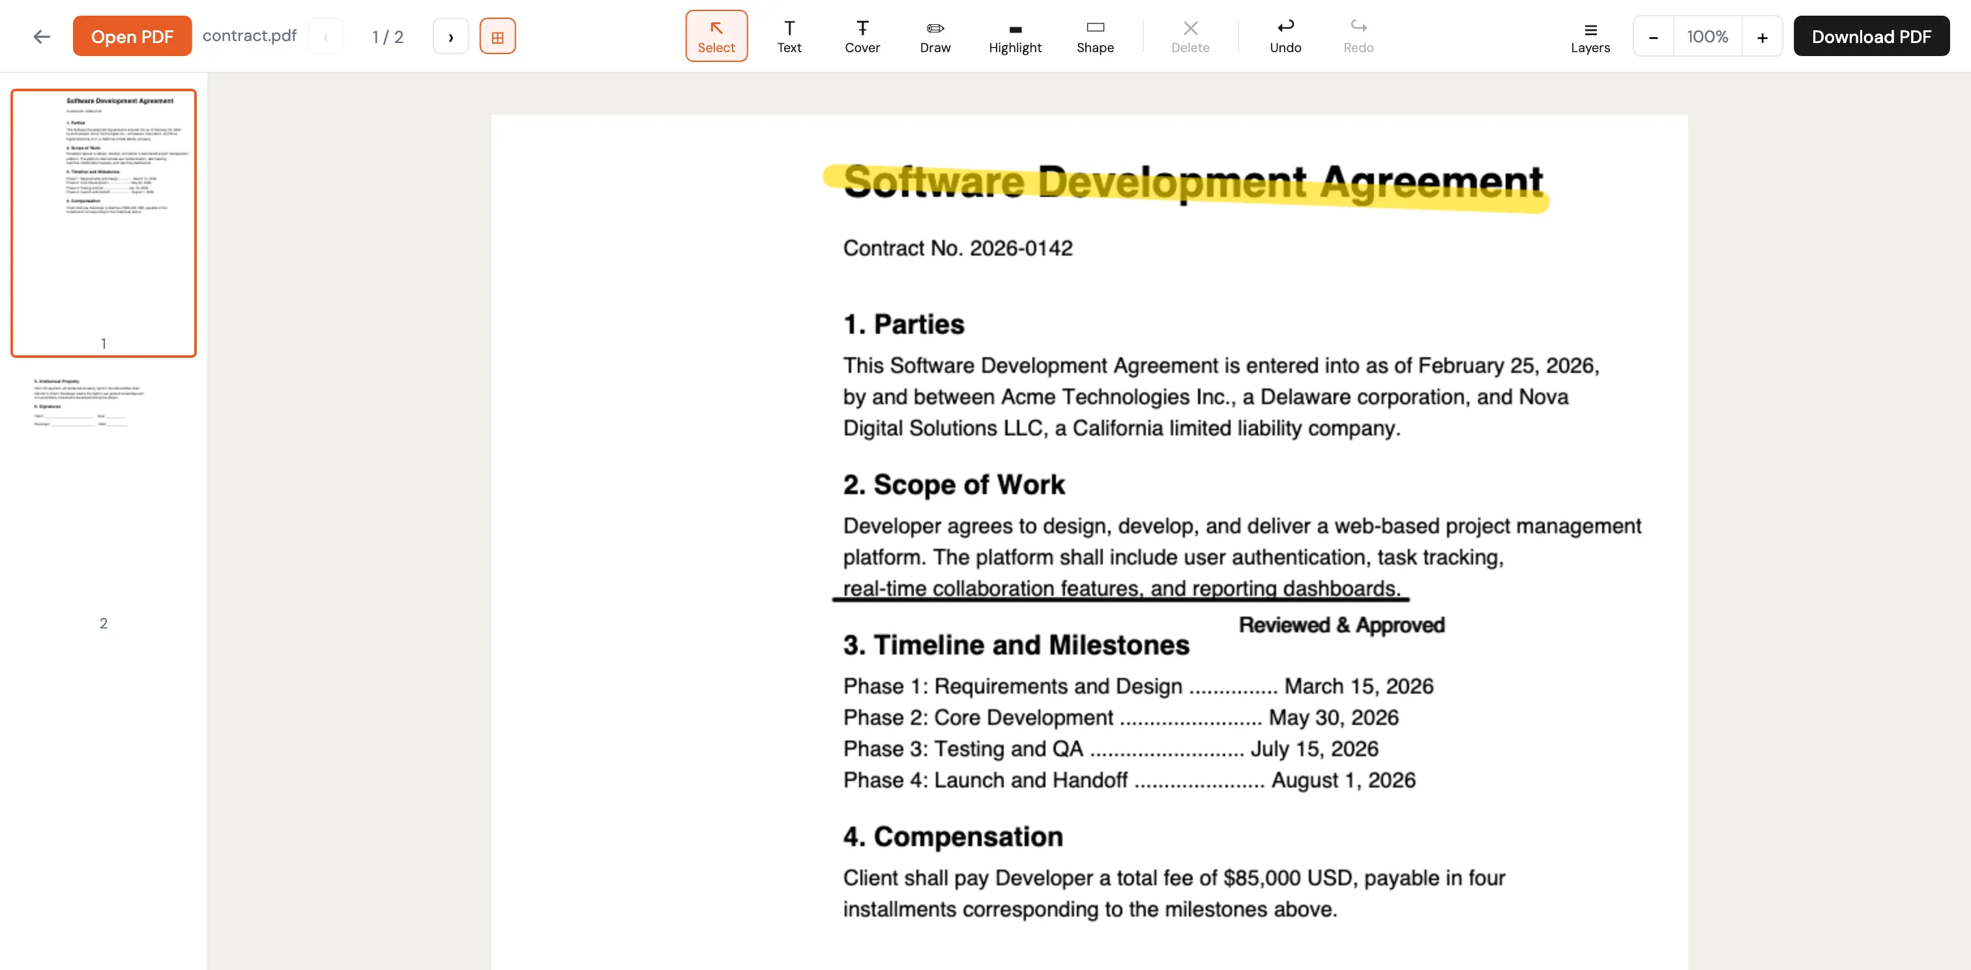Advance to the next page
Screen dimensions: 1971x970
click(x=450, y=36)
